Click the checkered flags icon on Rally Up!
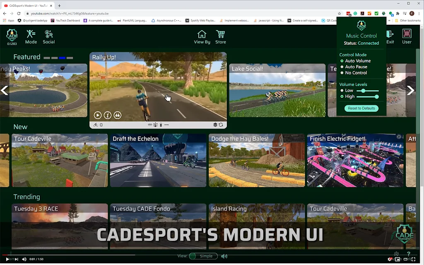Image resolution: width=424 pixels, height=265 pixels. 150,125
